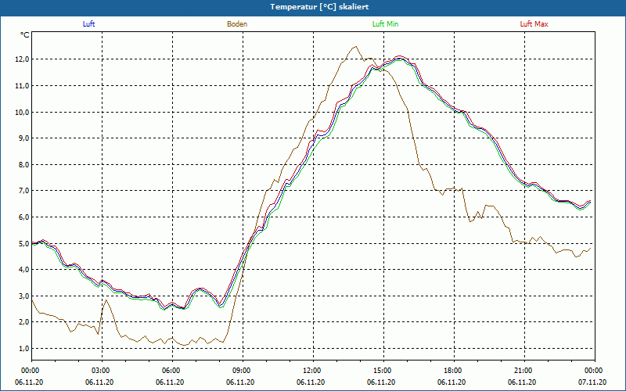Click the 5,0 y-axis value

pos(23,243)
